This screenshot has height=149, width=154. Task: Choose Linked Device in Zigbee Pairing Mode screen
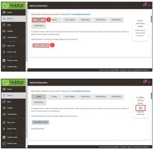pyautogui.click(x=39, y=102)
